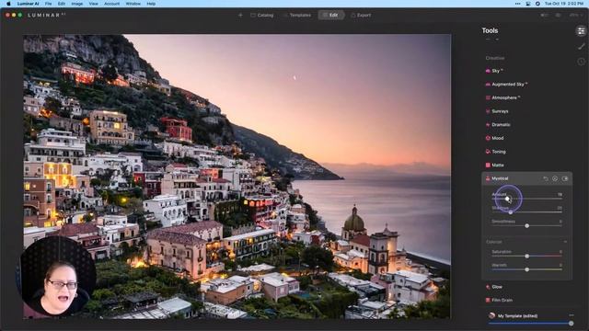Click the Tools panel heading

[x=490, y=30]
